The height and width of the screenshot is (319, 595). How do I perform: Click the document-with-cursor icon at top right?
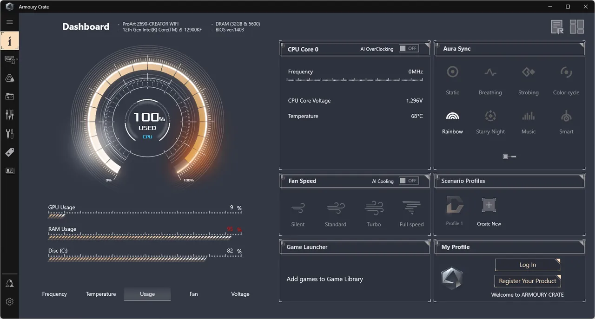[557, 27]
